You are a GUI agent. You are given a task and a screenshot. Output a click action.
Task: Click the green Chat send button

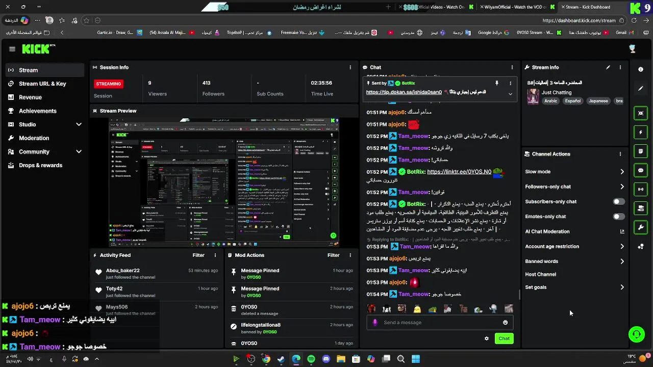tap(504, 338)
